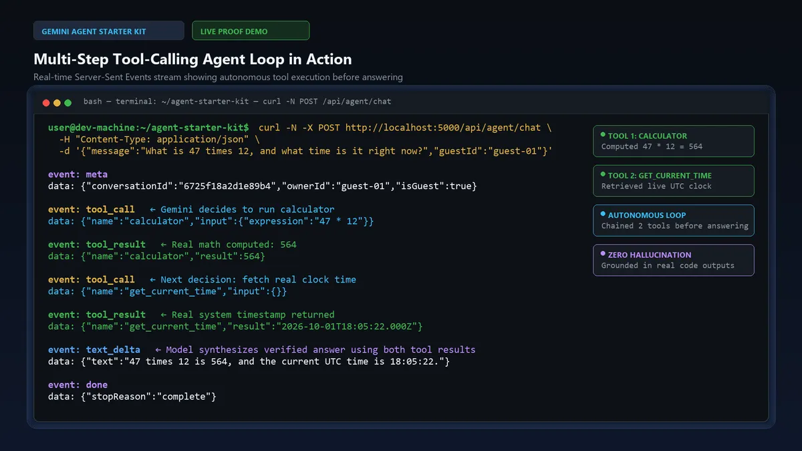Open the TOOL 2: GET_CURRENT_TIME card

point(674,180)
